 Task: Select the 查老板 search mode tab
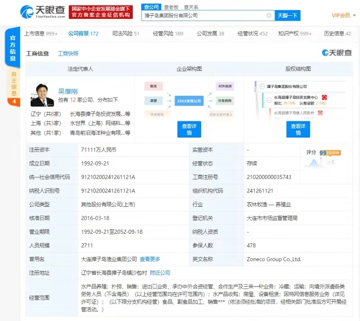pos(171,7)
